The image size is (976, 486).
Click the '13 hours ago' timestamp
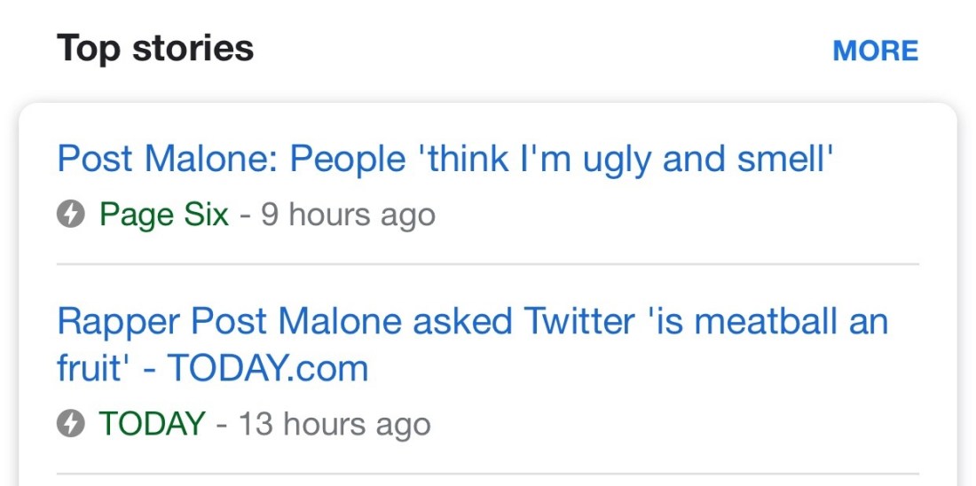334,424
